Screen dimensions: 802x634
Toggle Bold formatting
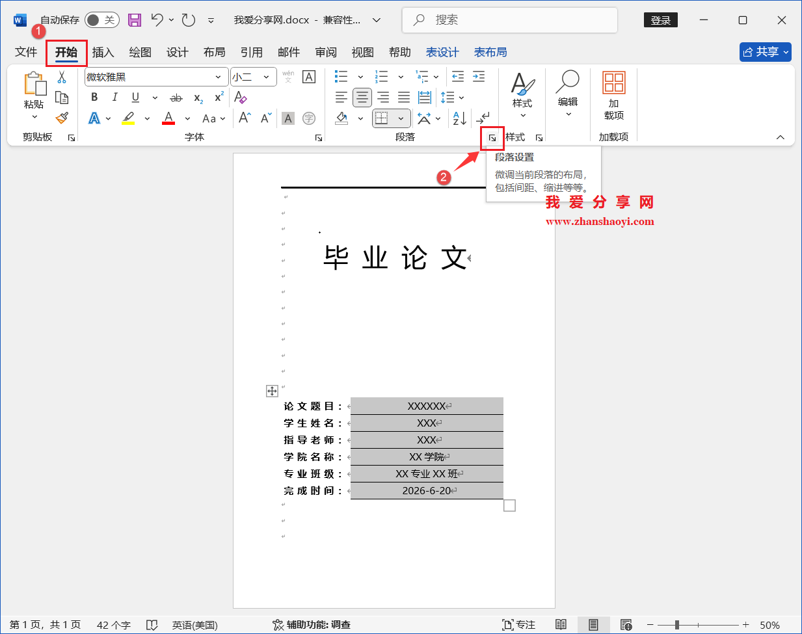[94, 98]
